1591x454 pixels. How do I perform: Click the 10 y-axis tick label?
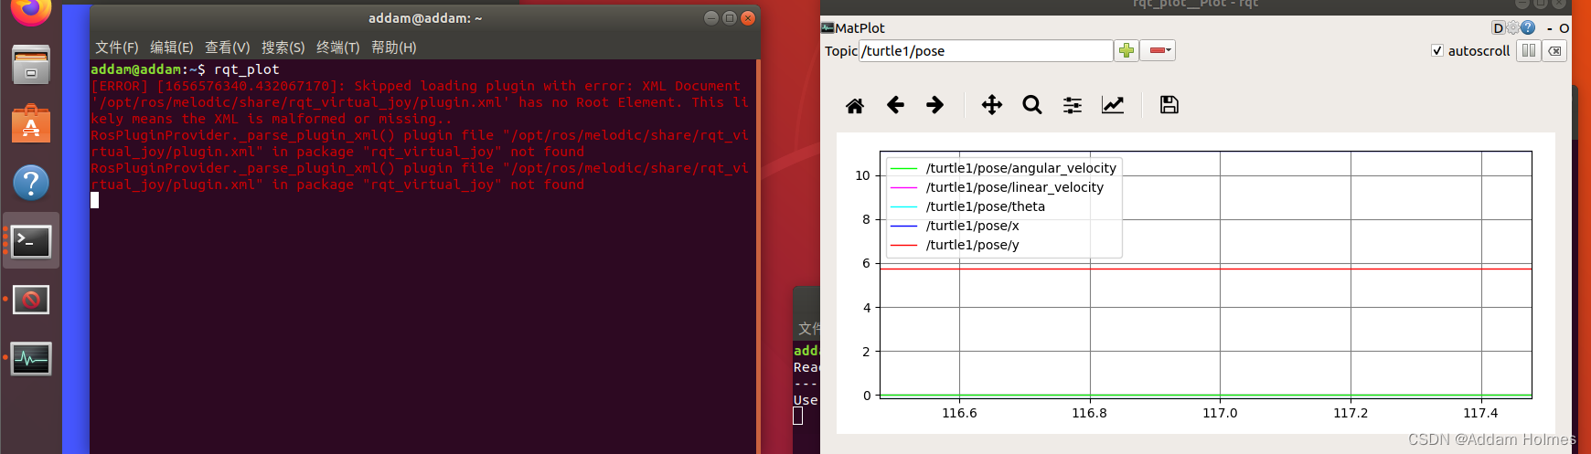click(862, 175)
